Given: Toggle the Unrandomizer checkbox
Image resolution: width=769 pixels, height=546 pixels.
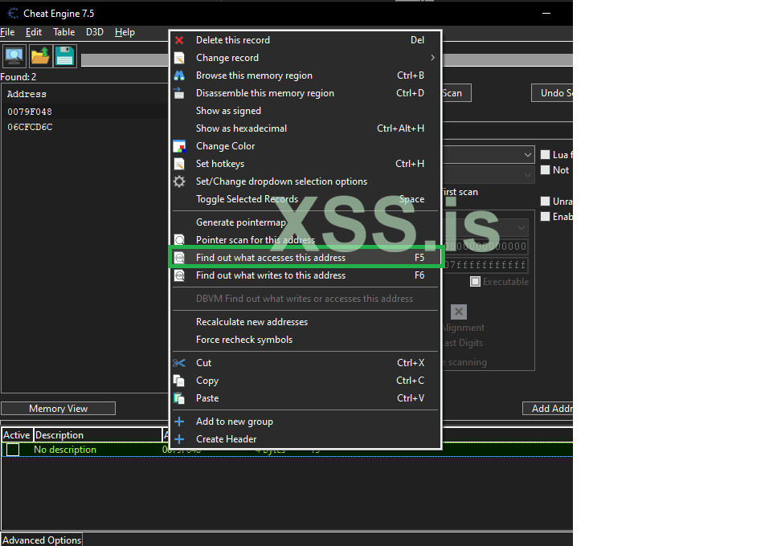Looking at the screenshot, I should [545, 201].
